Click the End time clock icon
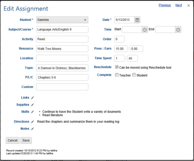The image size is (194, 161). 178,29
